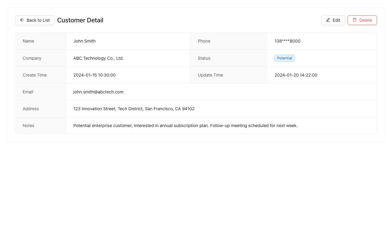Click the email address john.smith@abctech.com
392x245 pixels.
[x=98, y=92]
